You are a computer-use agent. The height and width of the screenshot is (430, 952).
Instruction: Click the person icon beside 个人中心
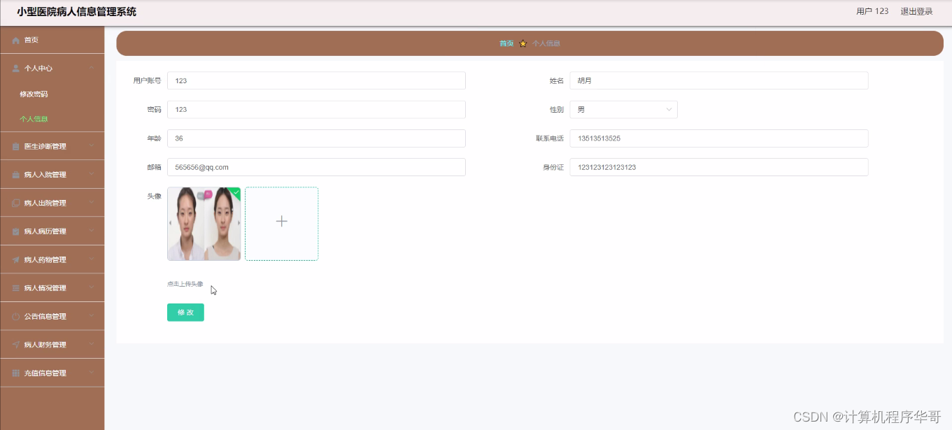tap(16, 69)
